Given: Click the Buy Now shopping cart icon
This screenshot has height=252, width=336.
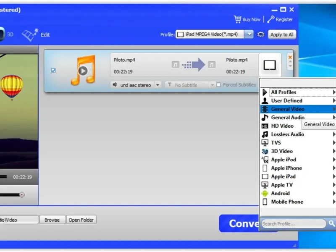Looking at the screenshot, I should click(x=237, y=19).
